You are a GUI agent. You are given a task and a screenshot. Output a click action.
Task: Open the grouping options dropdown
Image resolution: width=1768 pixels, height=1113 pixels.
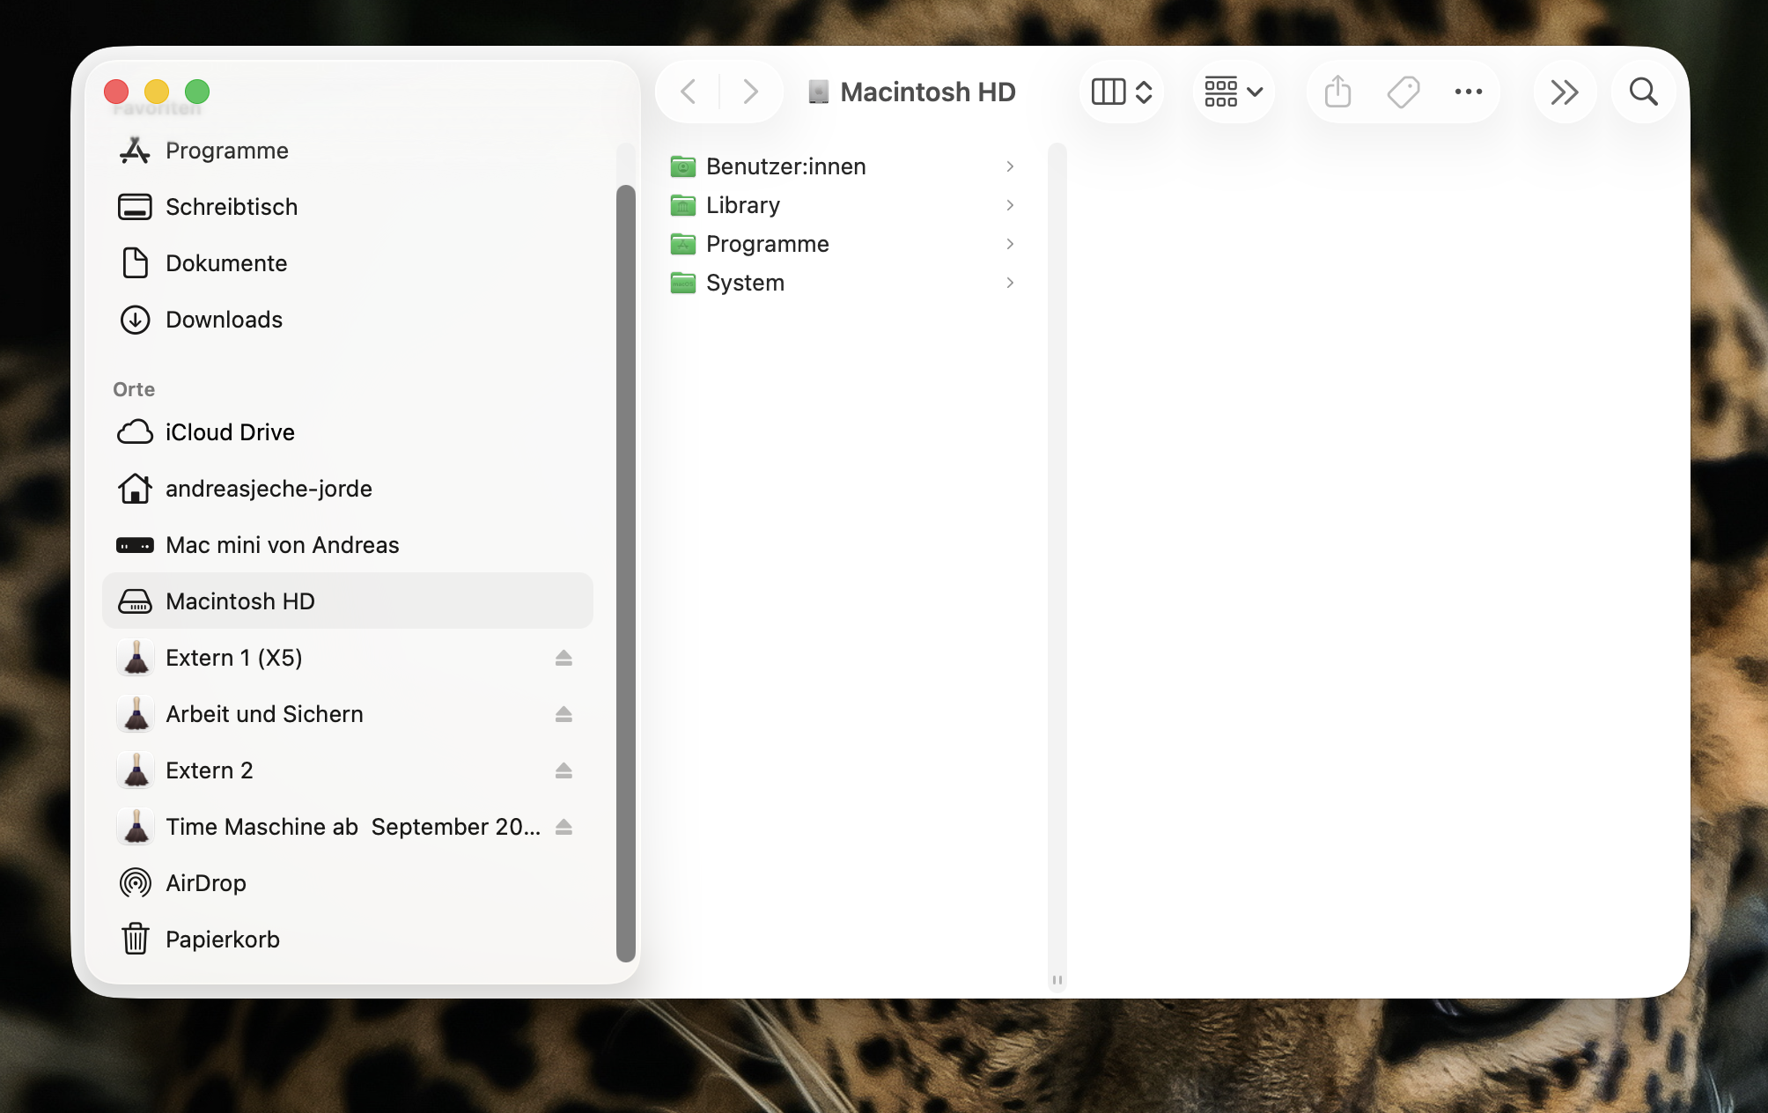(1234, 92)
